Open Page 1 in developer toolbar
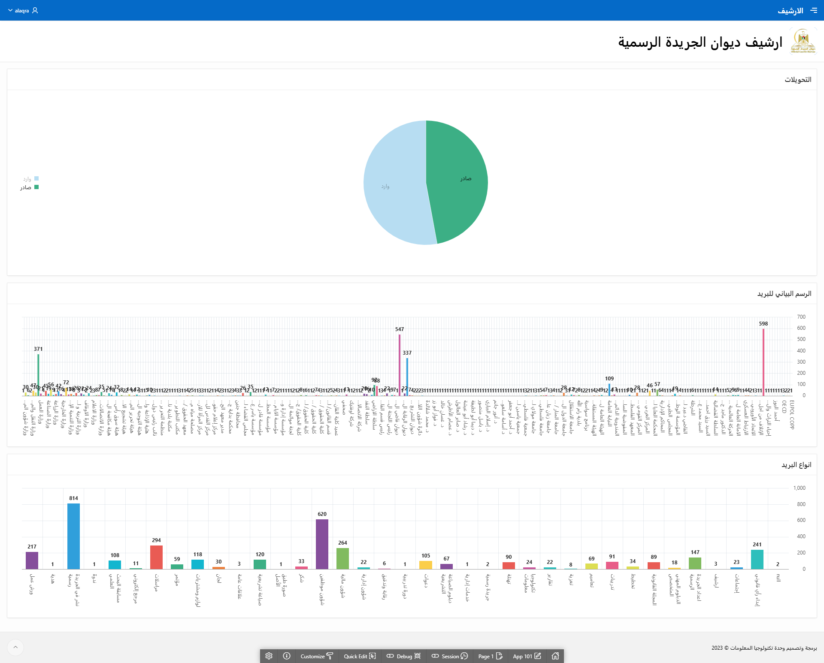 pyautogui.click(x=490, y=656)
